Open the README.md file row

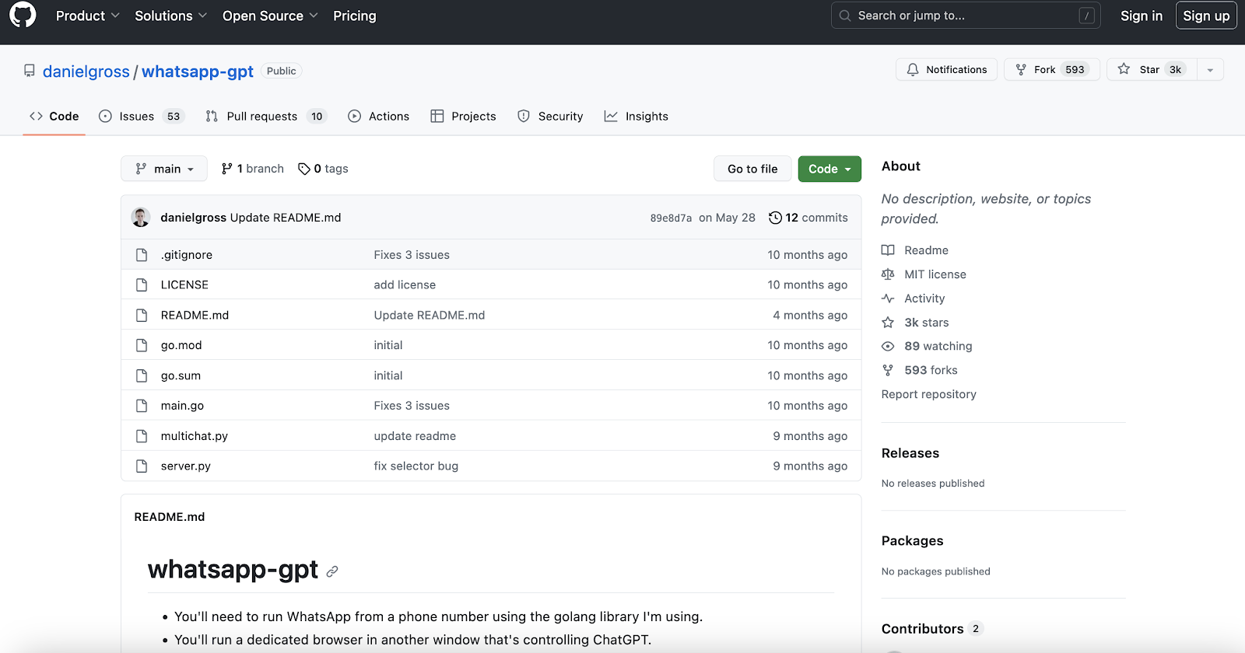pos(491,315)
